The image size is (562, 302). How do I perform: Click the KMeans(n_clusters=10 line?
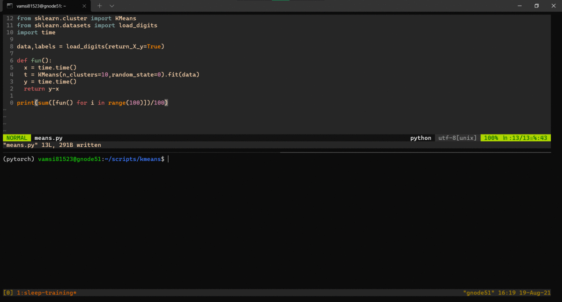pyautogui.click(x=112, y=75)
